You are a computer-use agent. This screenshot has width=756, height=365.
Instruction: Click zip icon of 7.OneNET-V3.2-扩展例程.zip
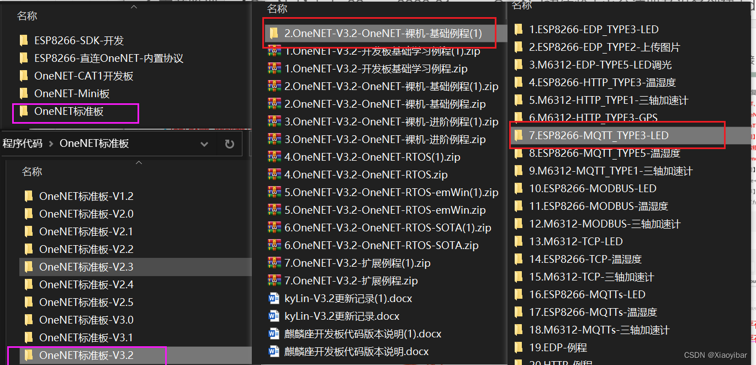tap(274, 281)
